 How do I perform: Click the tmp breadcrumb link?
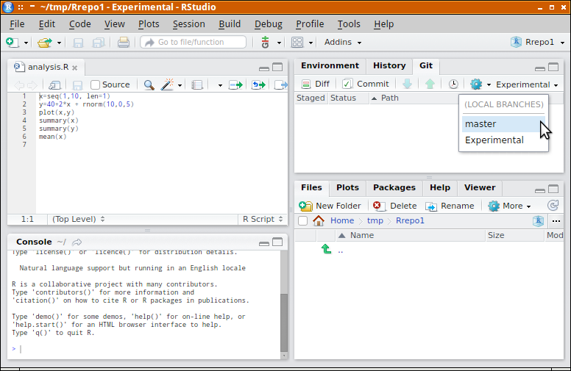click(x=375, y=220)
